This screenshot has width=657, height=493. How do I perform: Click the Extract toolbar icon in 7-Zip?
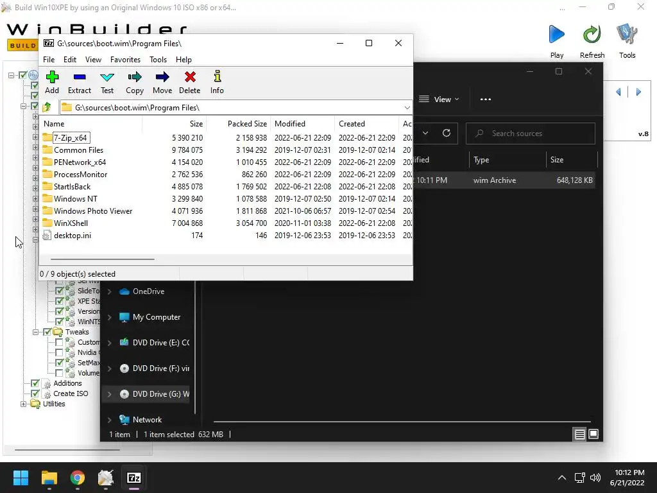click(x=79, y=83)
